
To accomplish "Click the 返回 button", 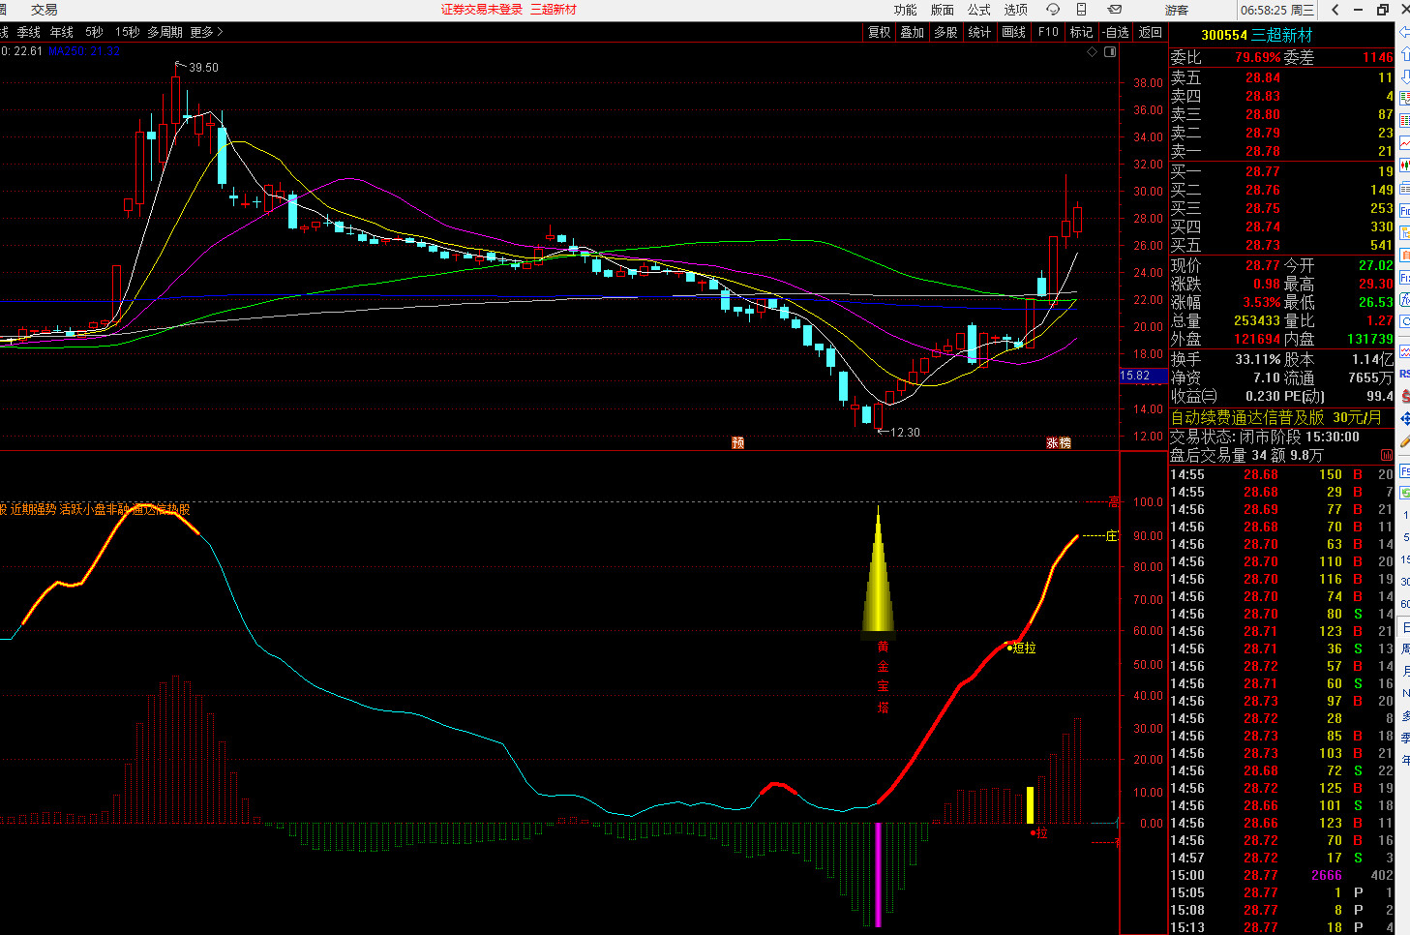I will pos(1150,32).
